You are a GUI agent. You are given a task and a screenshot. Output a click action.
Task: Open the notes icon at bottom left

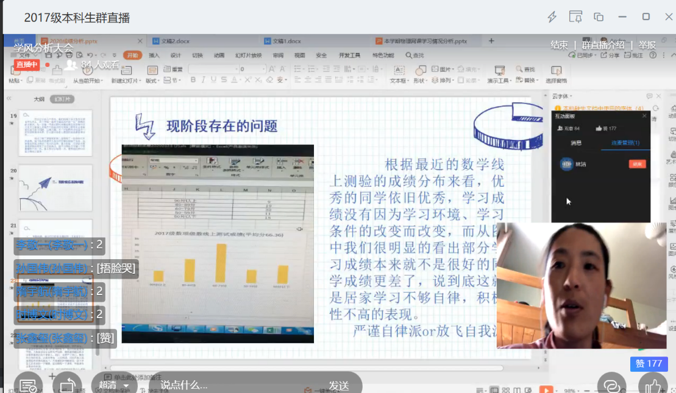click(x=27, y=384)
